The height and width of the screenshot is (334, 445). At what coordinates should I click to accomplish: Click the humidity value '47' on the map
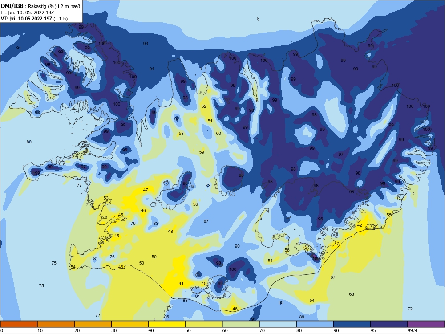[x=146, y=190]
